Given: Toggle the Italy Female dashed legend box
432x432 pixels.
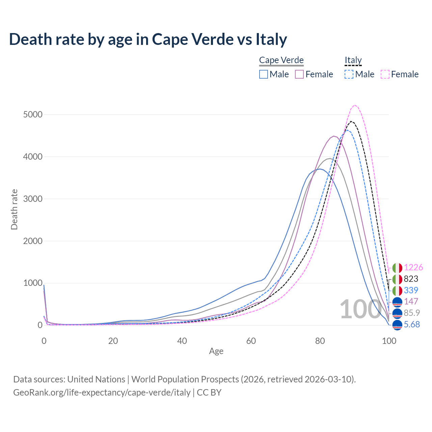Looking at the screenshot, I should click(x=385, y=74).
